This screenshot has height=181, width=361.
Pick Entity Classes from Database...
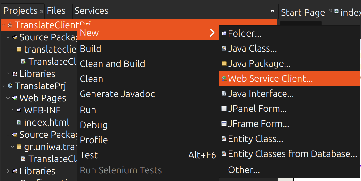click(x=289, y=154)
